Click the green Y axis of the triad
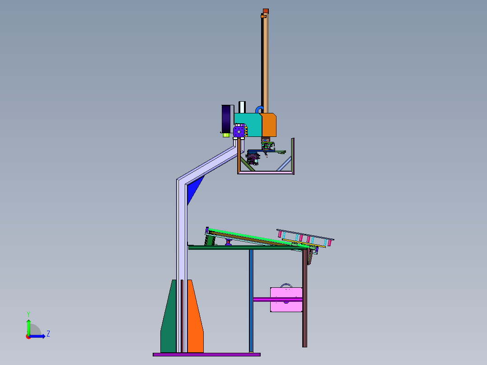487x365 pixels. click(x=28, y=327)
